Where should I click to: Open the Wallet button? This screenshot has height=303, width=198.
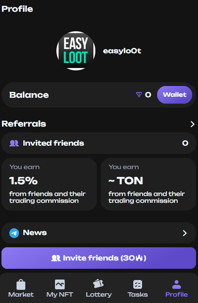[x=175, y=95]
